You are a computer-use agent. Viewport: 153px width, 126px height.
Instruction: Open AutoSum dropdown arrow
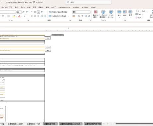[148, 11]
